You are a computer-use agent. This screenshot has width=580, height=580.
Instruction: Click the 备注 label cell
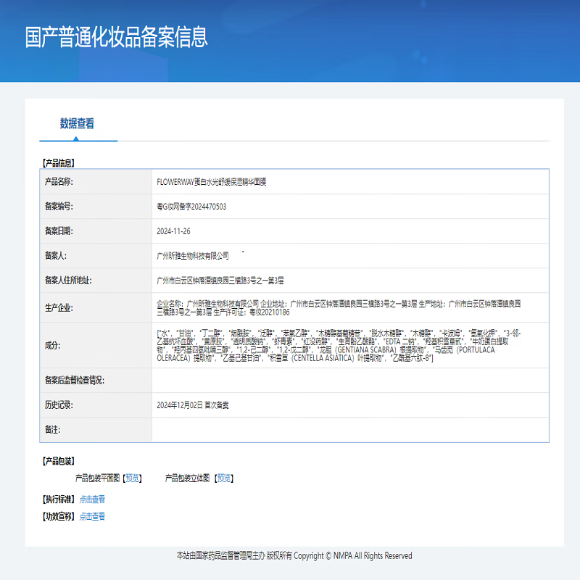pyautogui.click(x=96, y=430)
